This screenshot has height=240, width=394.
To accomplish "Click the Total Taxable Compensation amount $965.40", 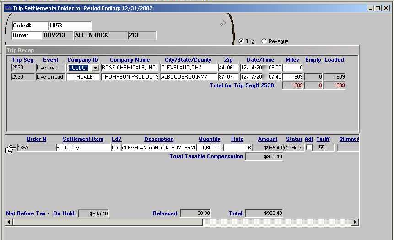I will (264, 157).
